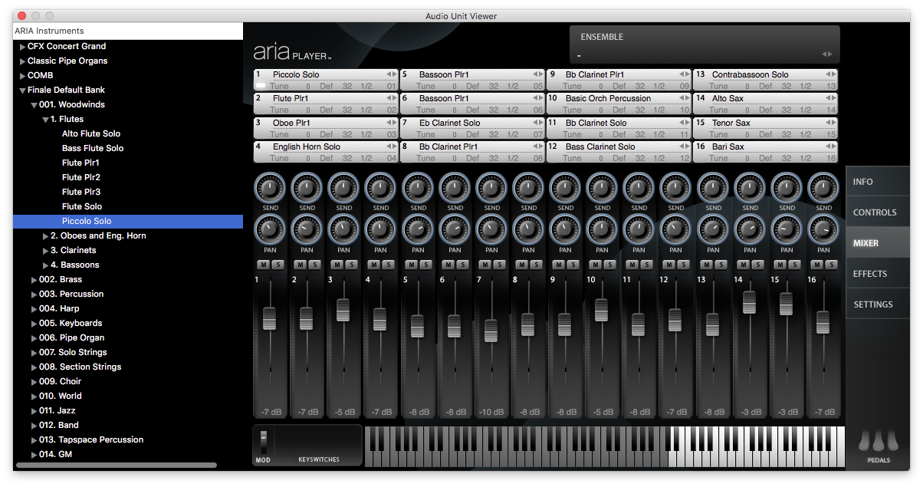Select the MIXER tab
This screenshot has width=923, height=487.
[878, 243]
